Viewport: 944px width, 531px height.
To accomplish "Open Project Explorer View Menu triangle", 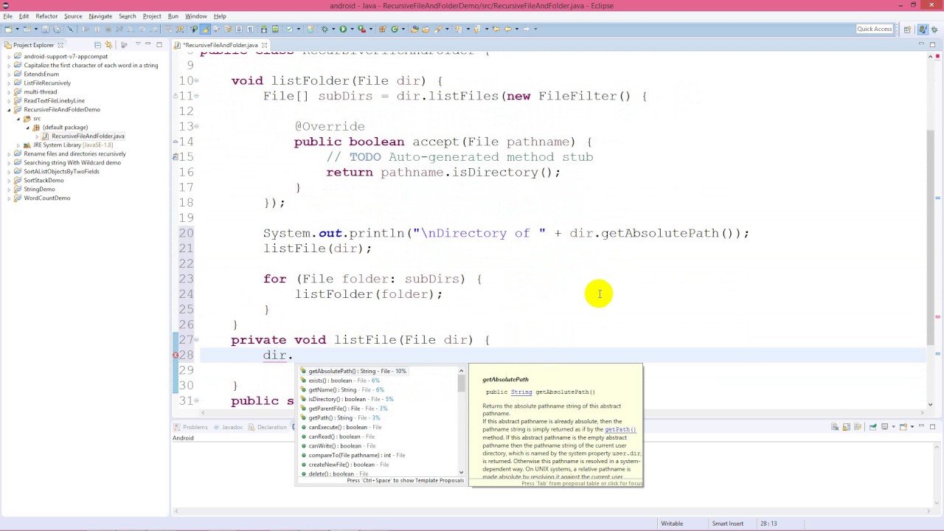I will pyautogui.click(x=137, y=45).
